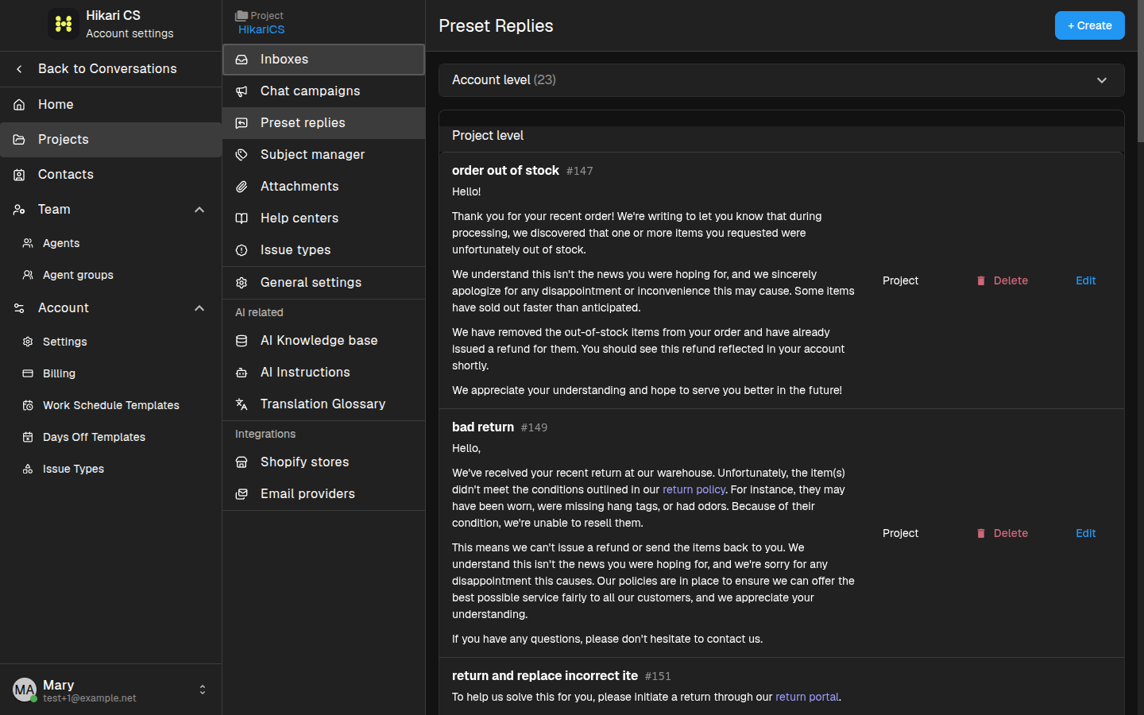Viewport: 1144px width, 715px height.
Task: Click the Email providers mail icon
Action: pos(242,494)
